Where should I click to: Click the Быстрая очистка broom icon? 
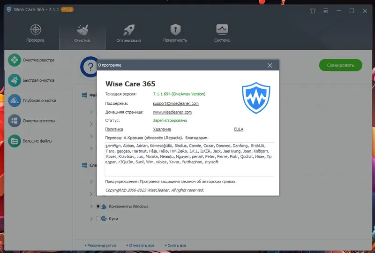15,80
